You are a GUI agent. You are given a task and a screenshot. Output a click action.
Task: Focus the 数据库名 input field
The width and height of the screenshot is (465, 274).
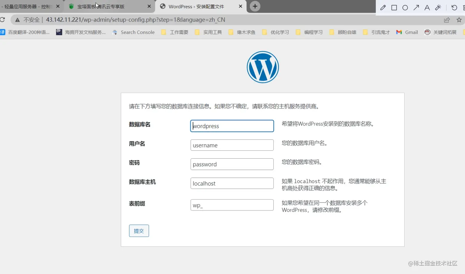[232, 126]
